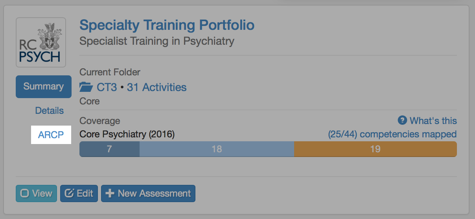The image size is (475, 219).
Task: Open the folder icon beside CT3
Action: 86,87
